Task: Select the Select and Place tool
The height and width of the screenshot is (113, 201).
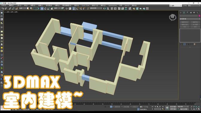Action: point(52,9)
